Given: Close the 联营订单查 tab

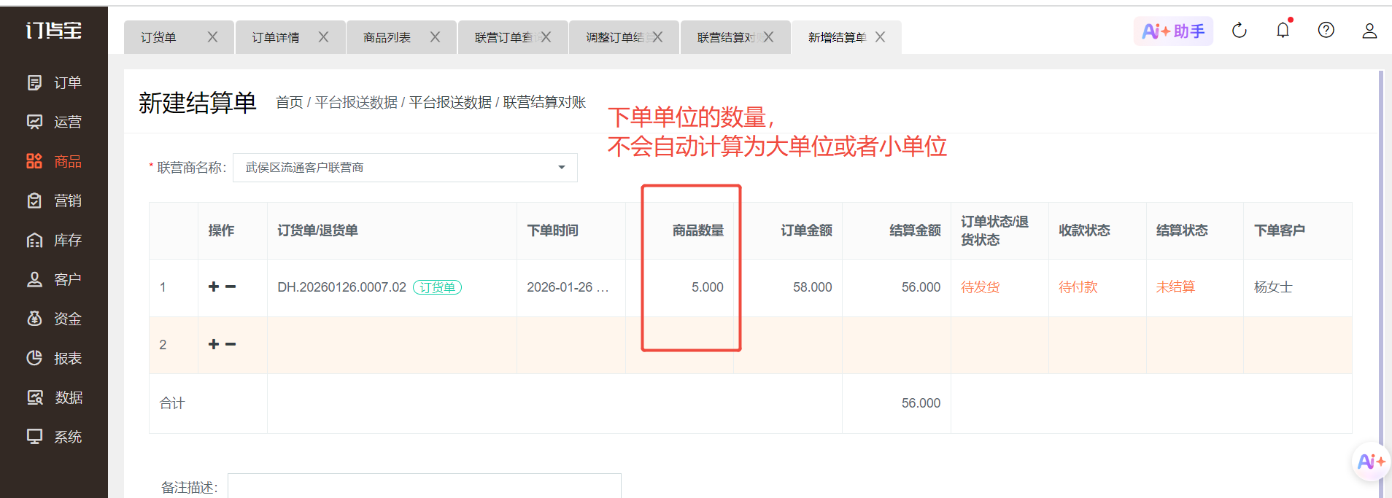Looking at the screenshot, I should (546, 37).
